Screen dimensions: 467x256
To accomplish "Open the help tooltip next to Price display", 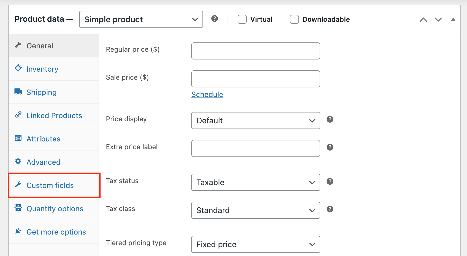I will [330, 119].
